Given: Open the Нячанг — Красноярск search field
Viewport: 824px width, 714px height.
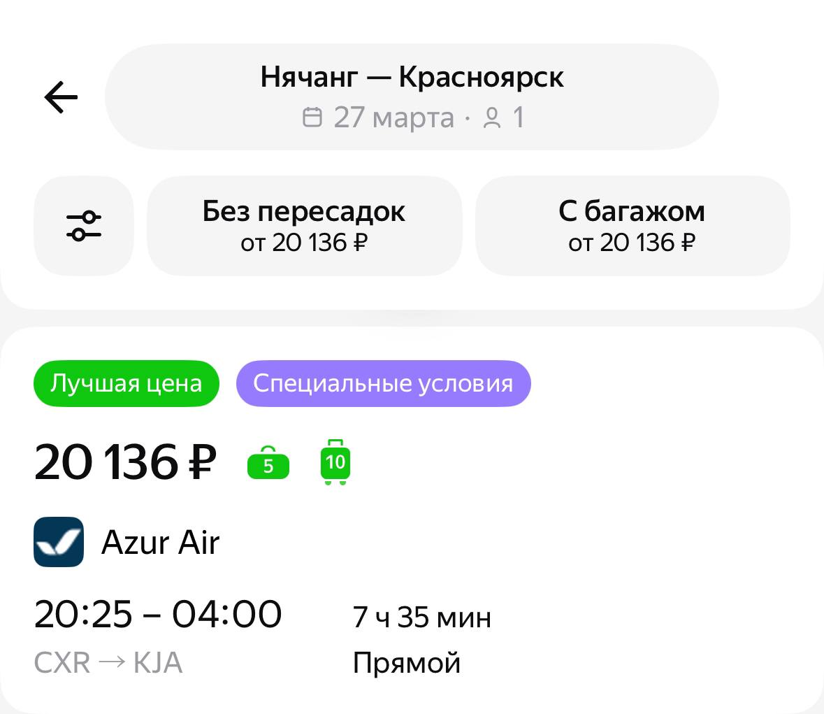Looking at the screenshot, I should pyautogui.click(x=412, y=97).
